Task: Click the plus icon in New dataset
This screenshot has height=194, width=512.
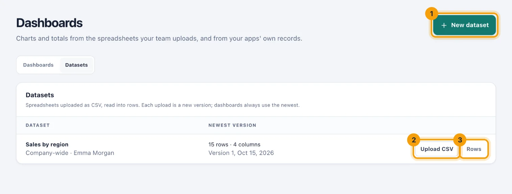Action: coord(444,25)
